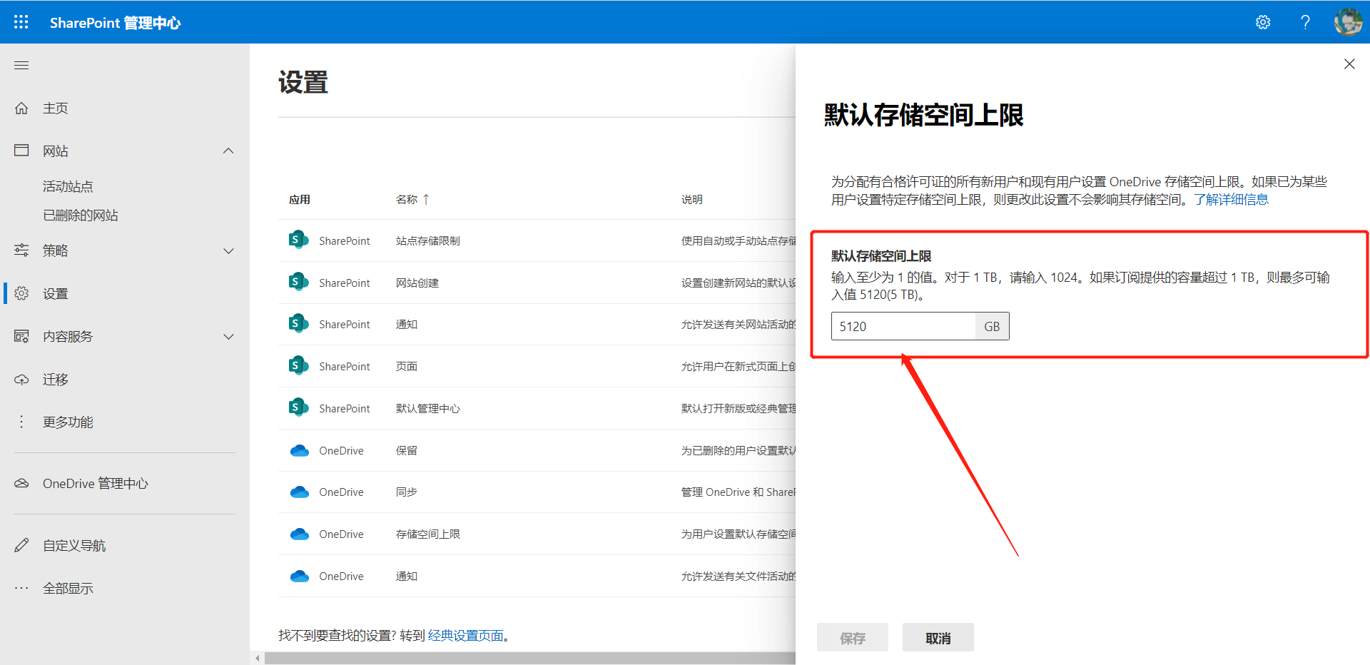Click the cloud icon beside OneDrive 管理中心
This screenshot has height=665, width=1370.
click(x=21, y=483)
